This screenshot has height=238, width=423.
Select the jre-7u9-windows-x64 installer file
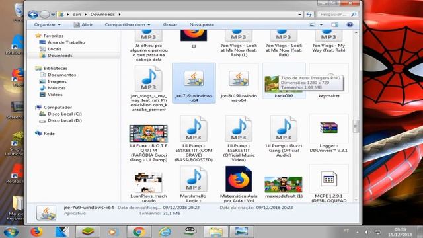(x=194, y=83)
